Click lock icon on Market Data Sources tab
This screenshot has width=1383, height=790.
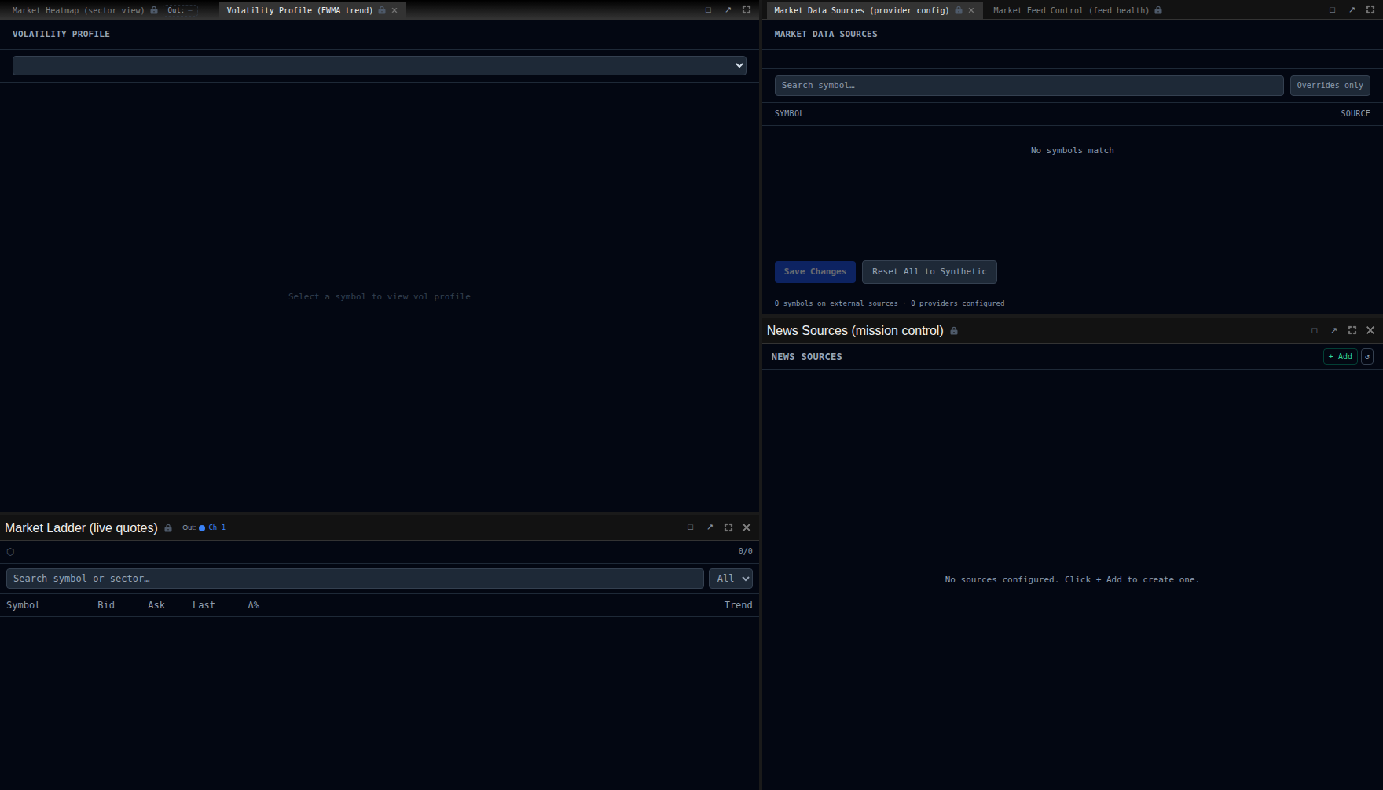pos(959,10)
